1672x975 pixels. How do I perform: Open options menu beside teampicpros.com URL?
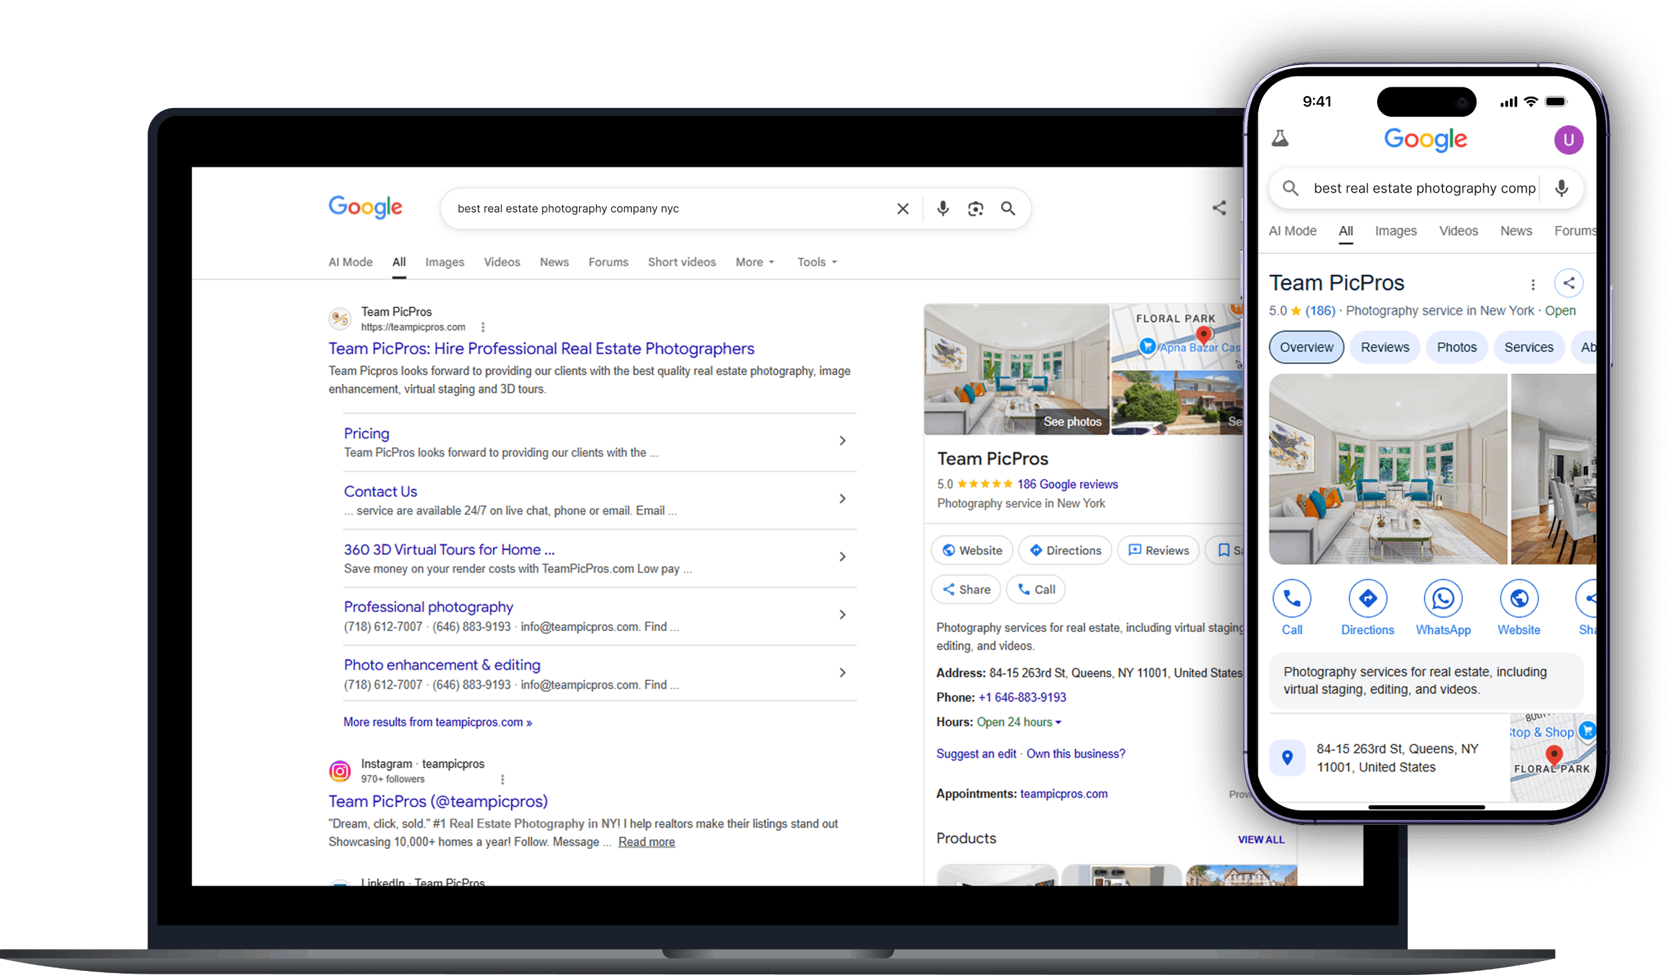coord(483,327)
